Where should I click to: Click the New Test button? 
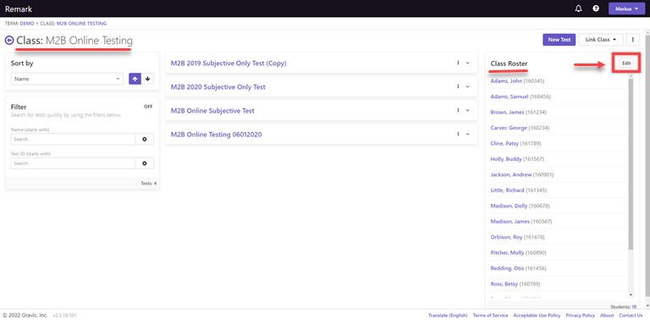pyautogui.click(x=559, y=40)
